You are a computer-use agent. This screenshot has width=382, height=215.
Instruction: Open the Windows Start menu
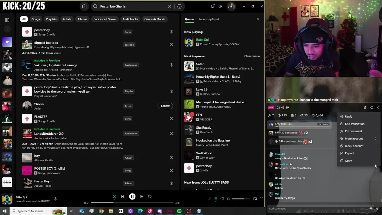point(5,211)
